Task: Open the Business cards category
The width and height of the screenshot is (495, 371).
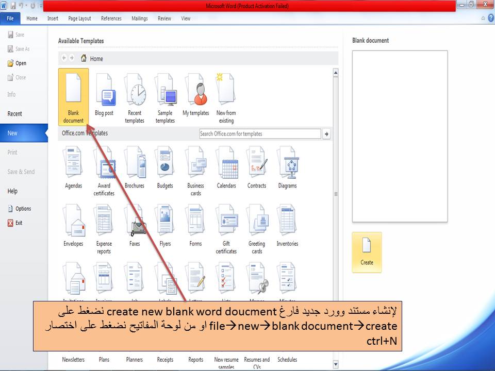Action: (x=195, y=171)
